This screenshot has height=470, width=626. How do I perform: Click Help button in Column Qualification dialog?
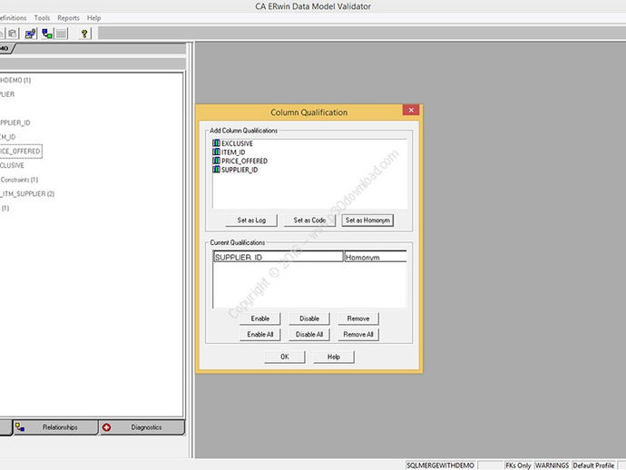coord(334,357)
